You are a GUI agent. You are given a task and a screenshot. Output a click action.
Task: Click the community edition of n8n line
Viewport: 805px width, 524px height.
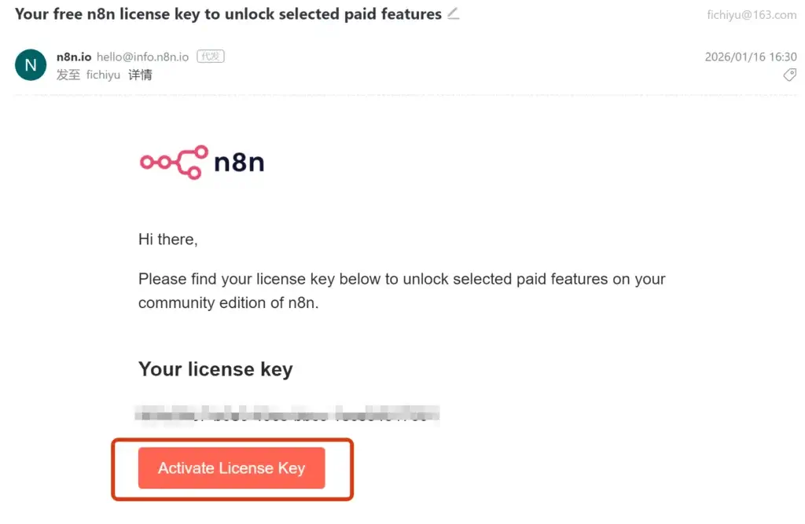[x=228, y=302]
